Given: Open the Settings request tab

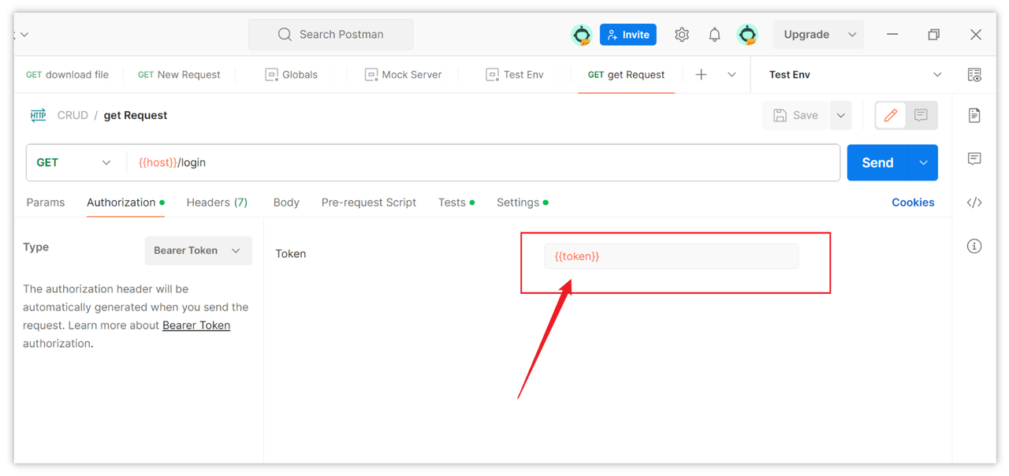Looking at the screenshot, I should [x=522, y=203].
